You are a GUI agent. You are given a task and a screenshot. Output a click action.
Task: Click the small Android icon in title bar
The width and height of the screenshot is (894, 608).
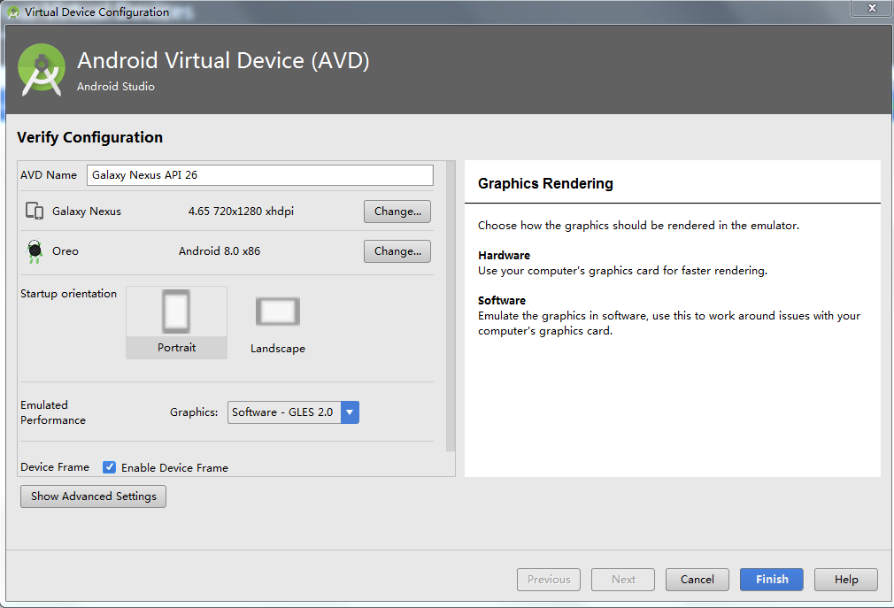[x=12, y=12]
